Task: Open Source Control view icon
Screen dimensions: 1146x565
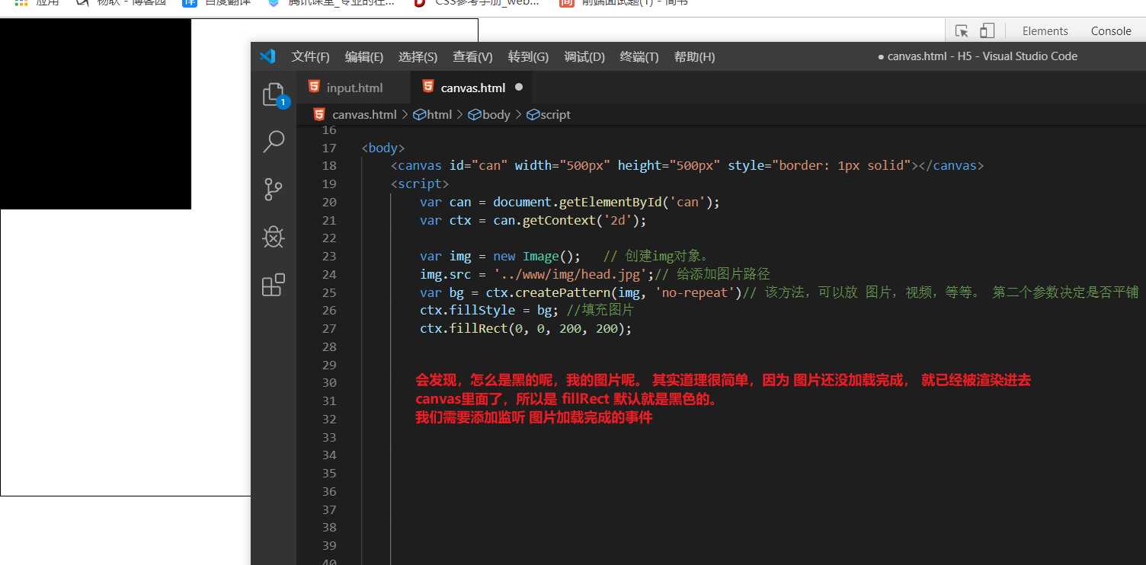Action: coord(274,190)
